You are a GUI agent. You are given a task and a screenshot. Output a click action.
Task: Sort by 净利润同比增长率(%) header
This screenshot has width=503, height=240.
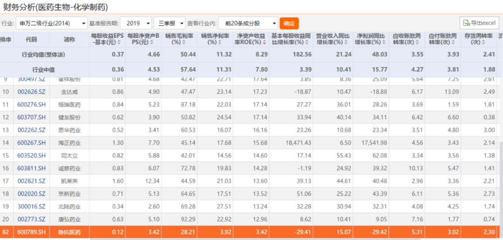pos(372,40)
